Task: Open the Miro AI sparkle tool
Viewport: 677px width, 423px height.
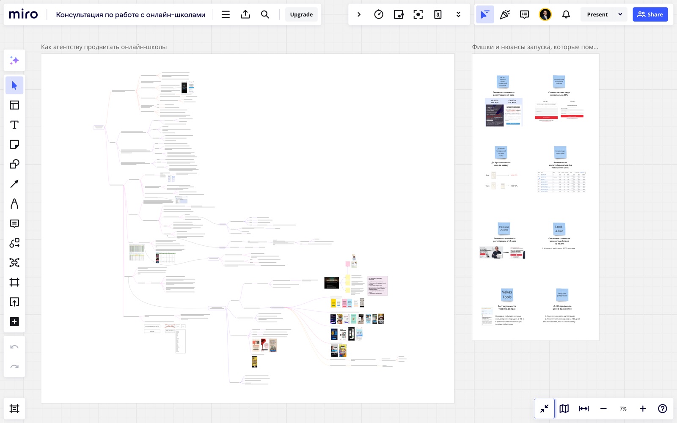Action: tap(14, 60)
